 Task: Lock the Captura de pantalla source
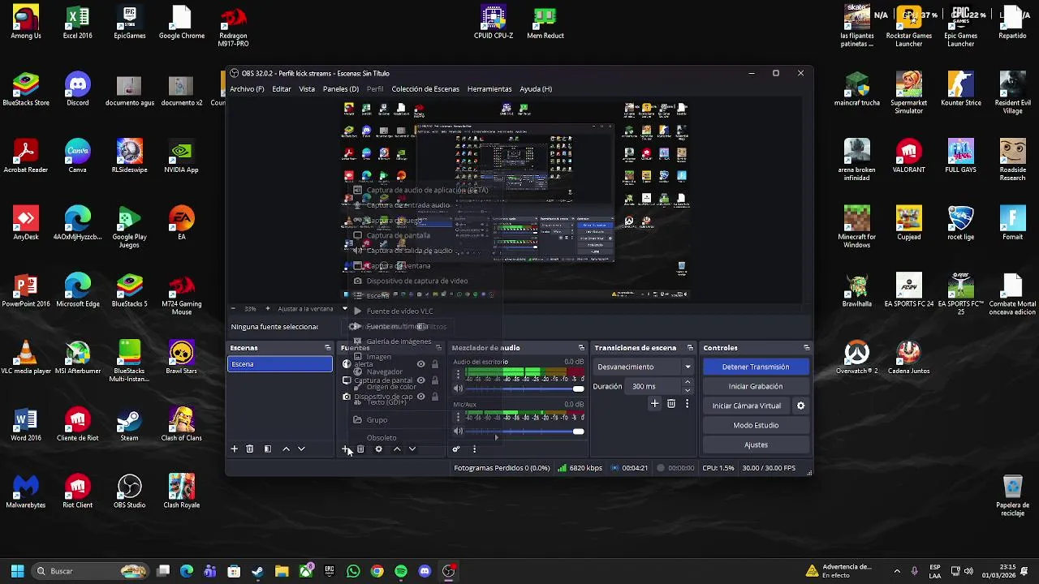[435, 380]
